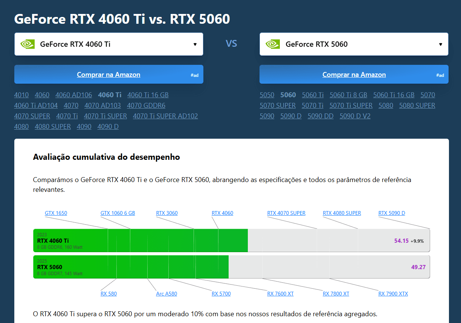Expand the GeForce RTX 5060 selector arrow

440,44
